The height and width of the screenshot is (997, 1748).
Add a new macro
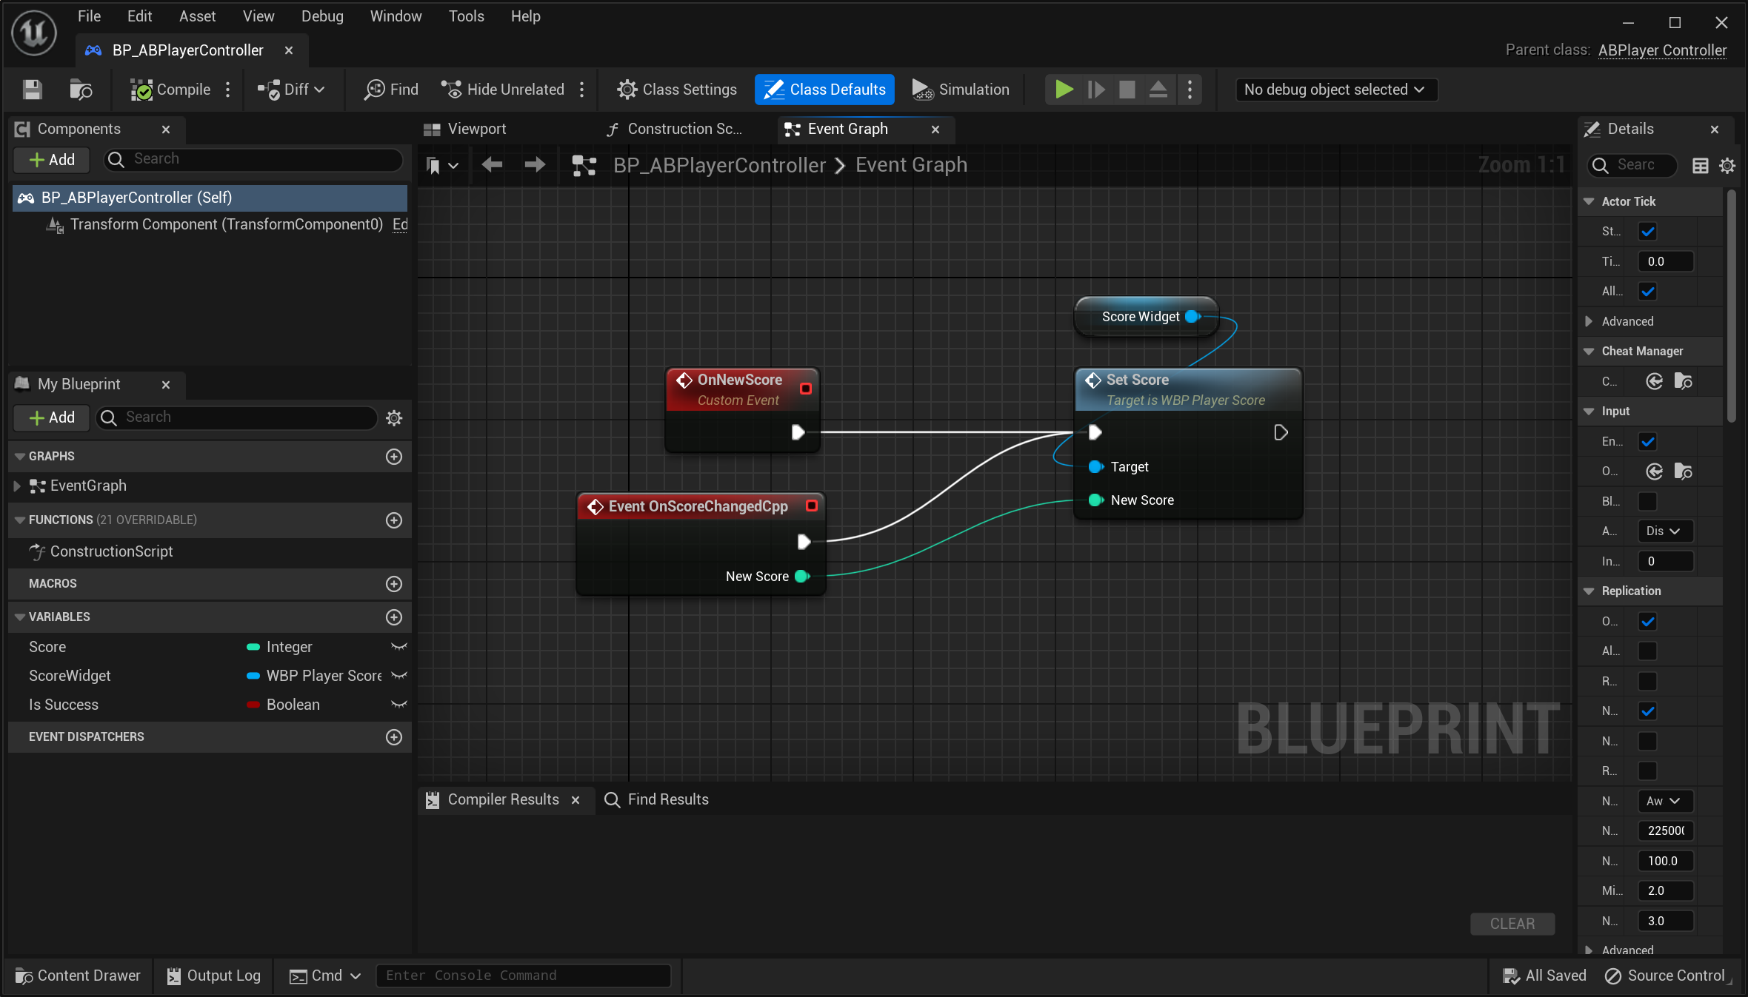(x=394, y=584)
